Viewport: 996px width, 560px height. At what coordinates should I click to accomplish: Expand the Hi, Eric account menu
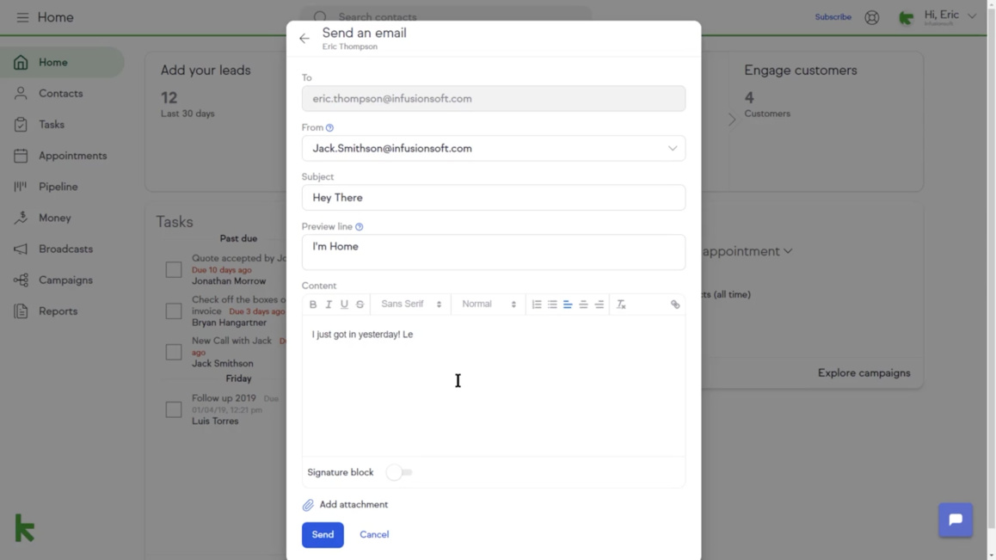pos(946,16)
